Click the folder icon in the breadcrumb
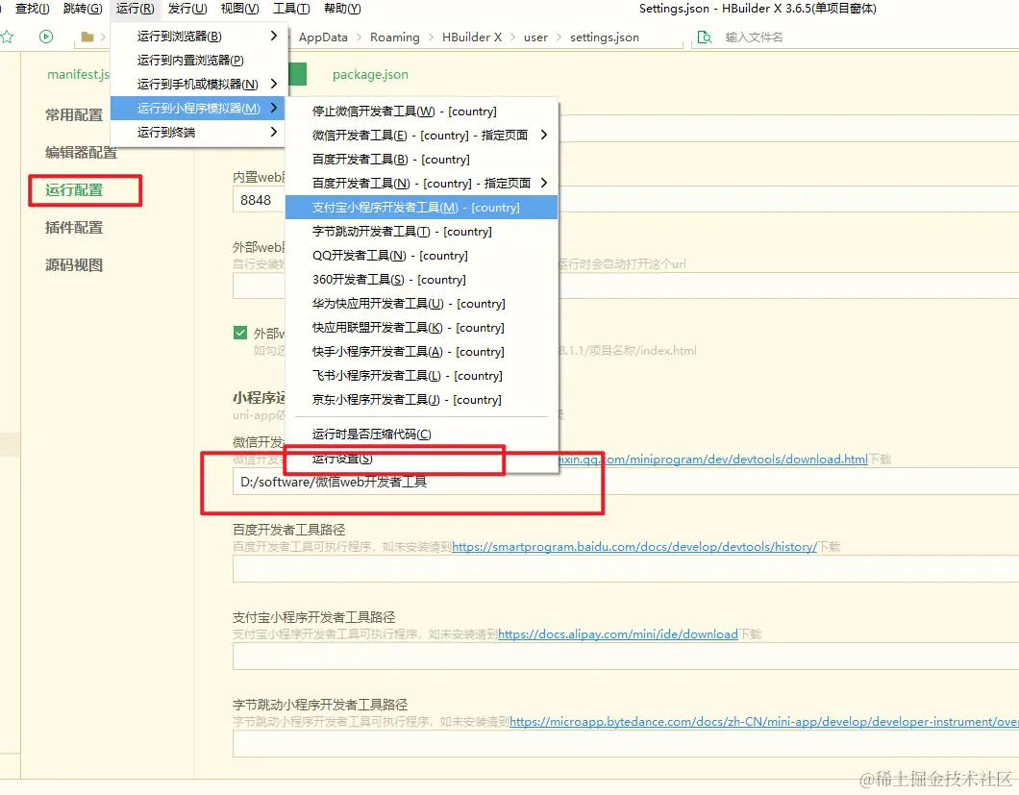This screenshot has width=1019, height=795. coord(87,37)
